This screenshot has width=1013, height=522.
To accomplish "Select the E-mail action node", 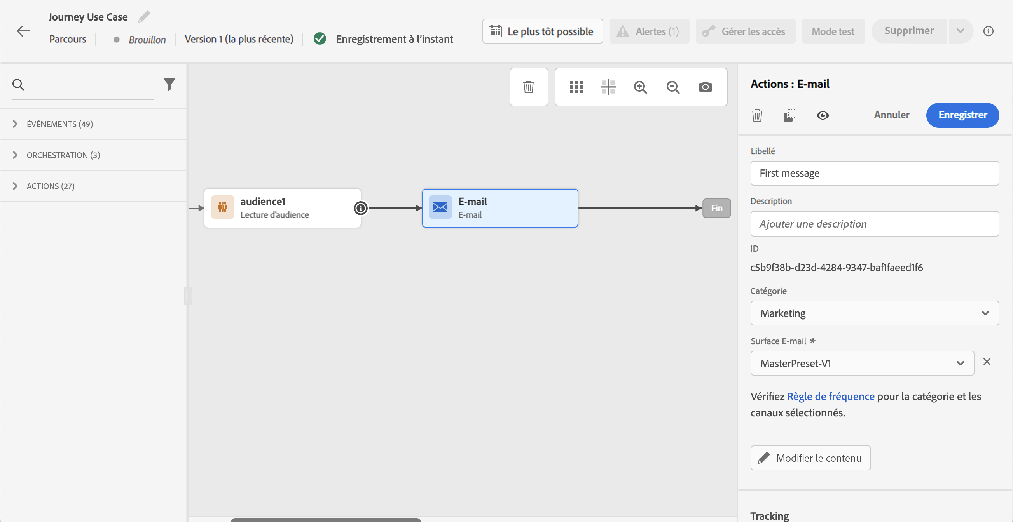I will (500, 208).
